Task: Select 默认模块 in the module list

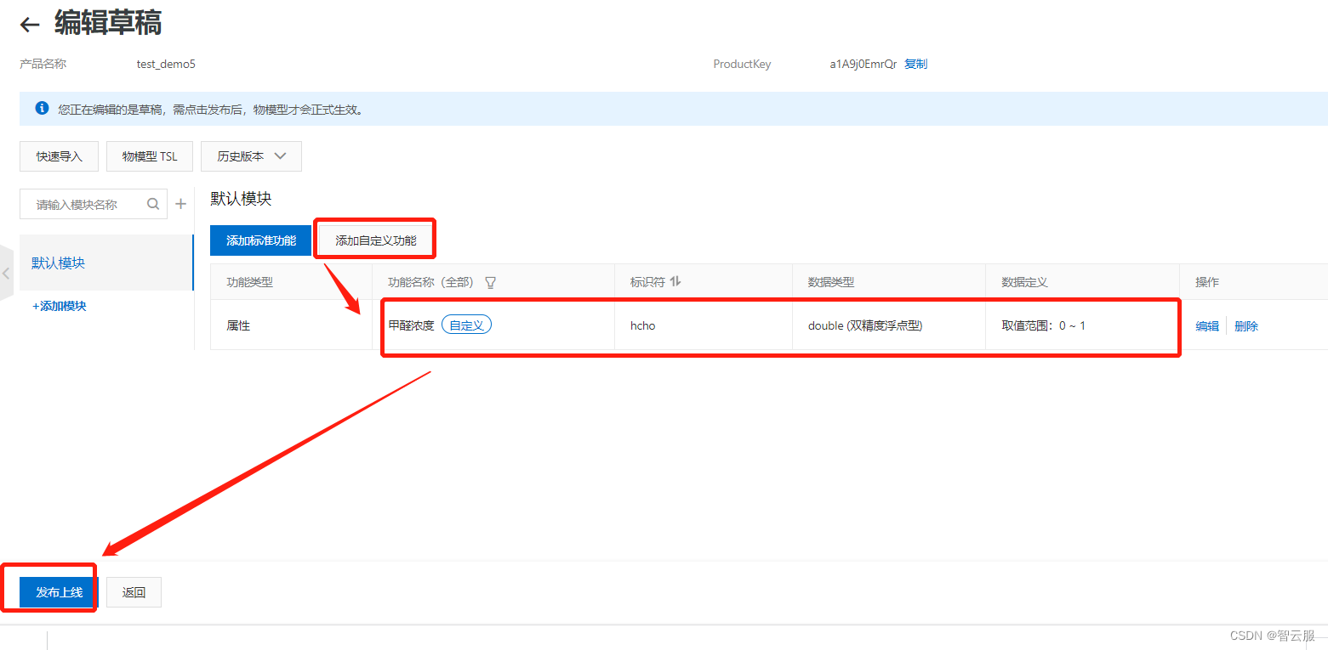Action: [106, 263]
